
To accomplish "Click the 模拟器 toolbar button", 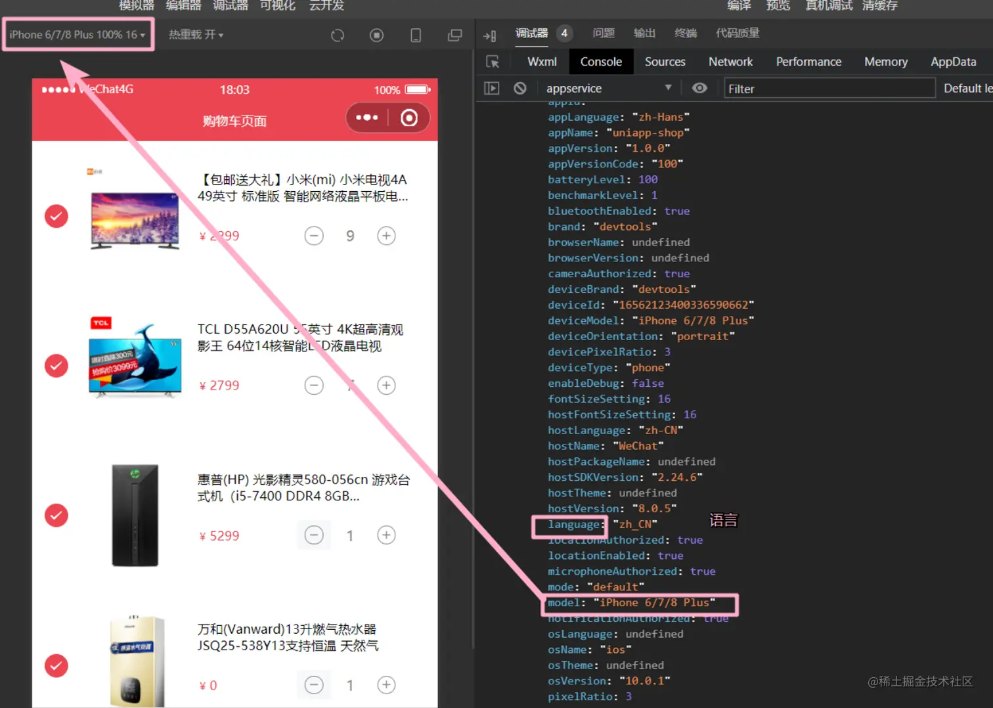I will tap(136, 6).
